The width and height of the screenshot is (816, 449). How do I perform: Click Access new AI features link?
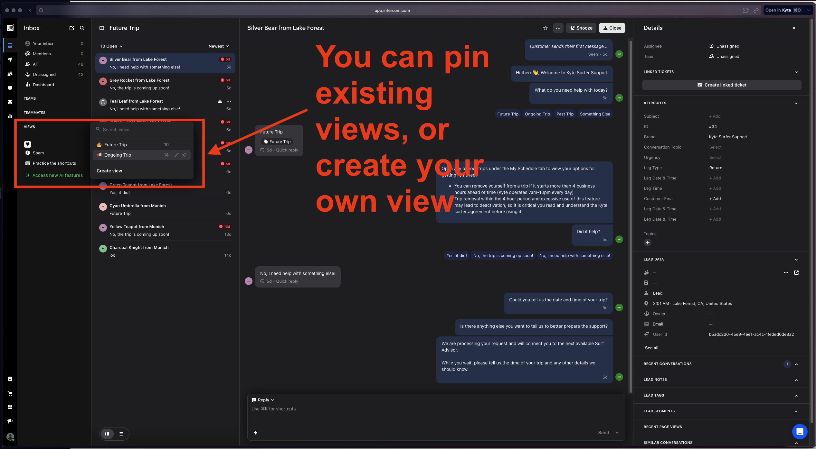(54, 175)
